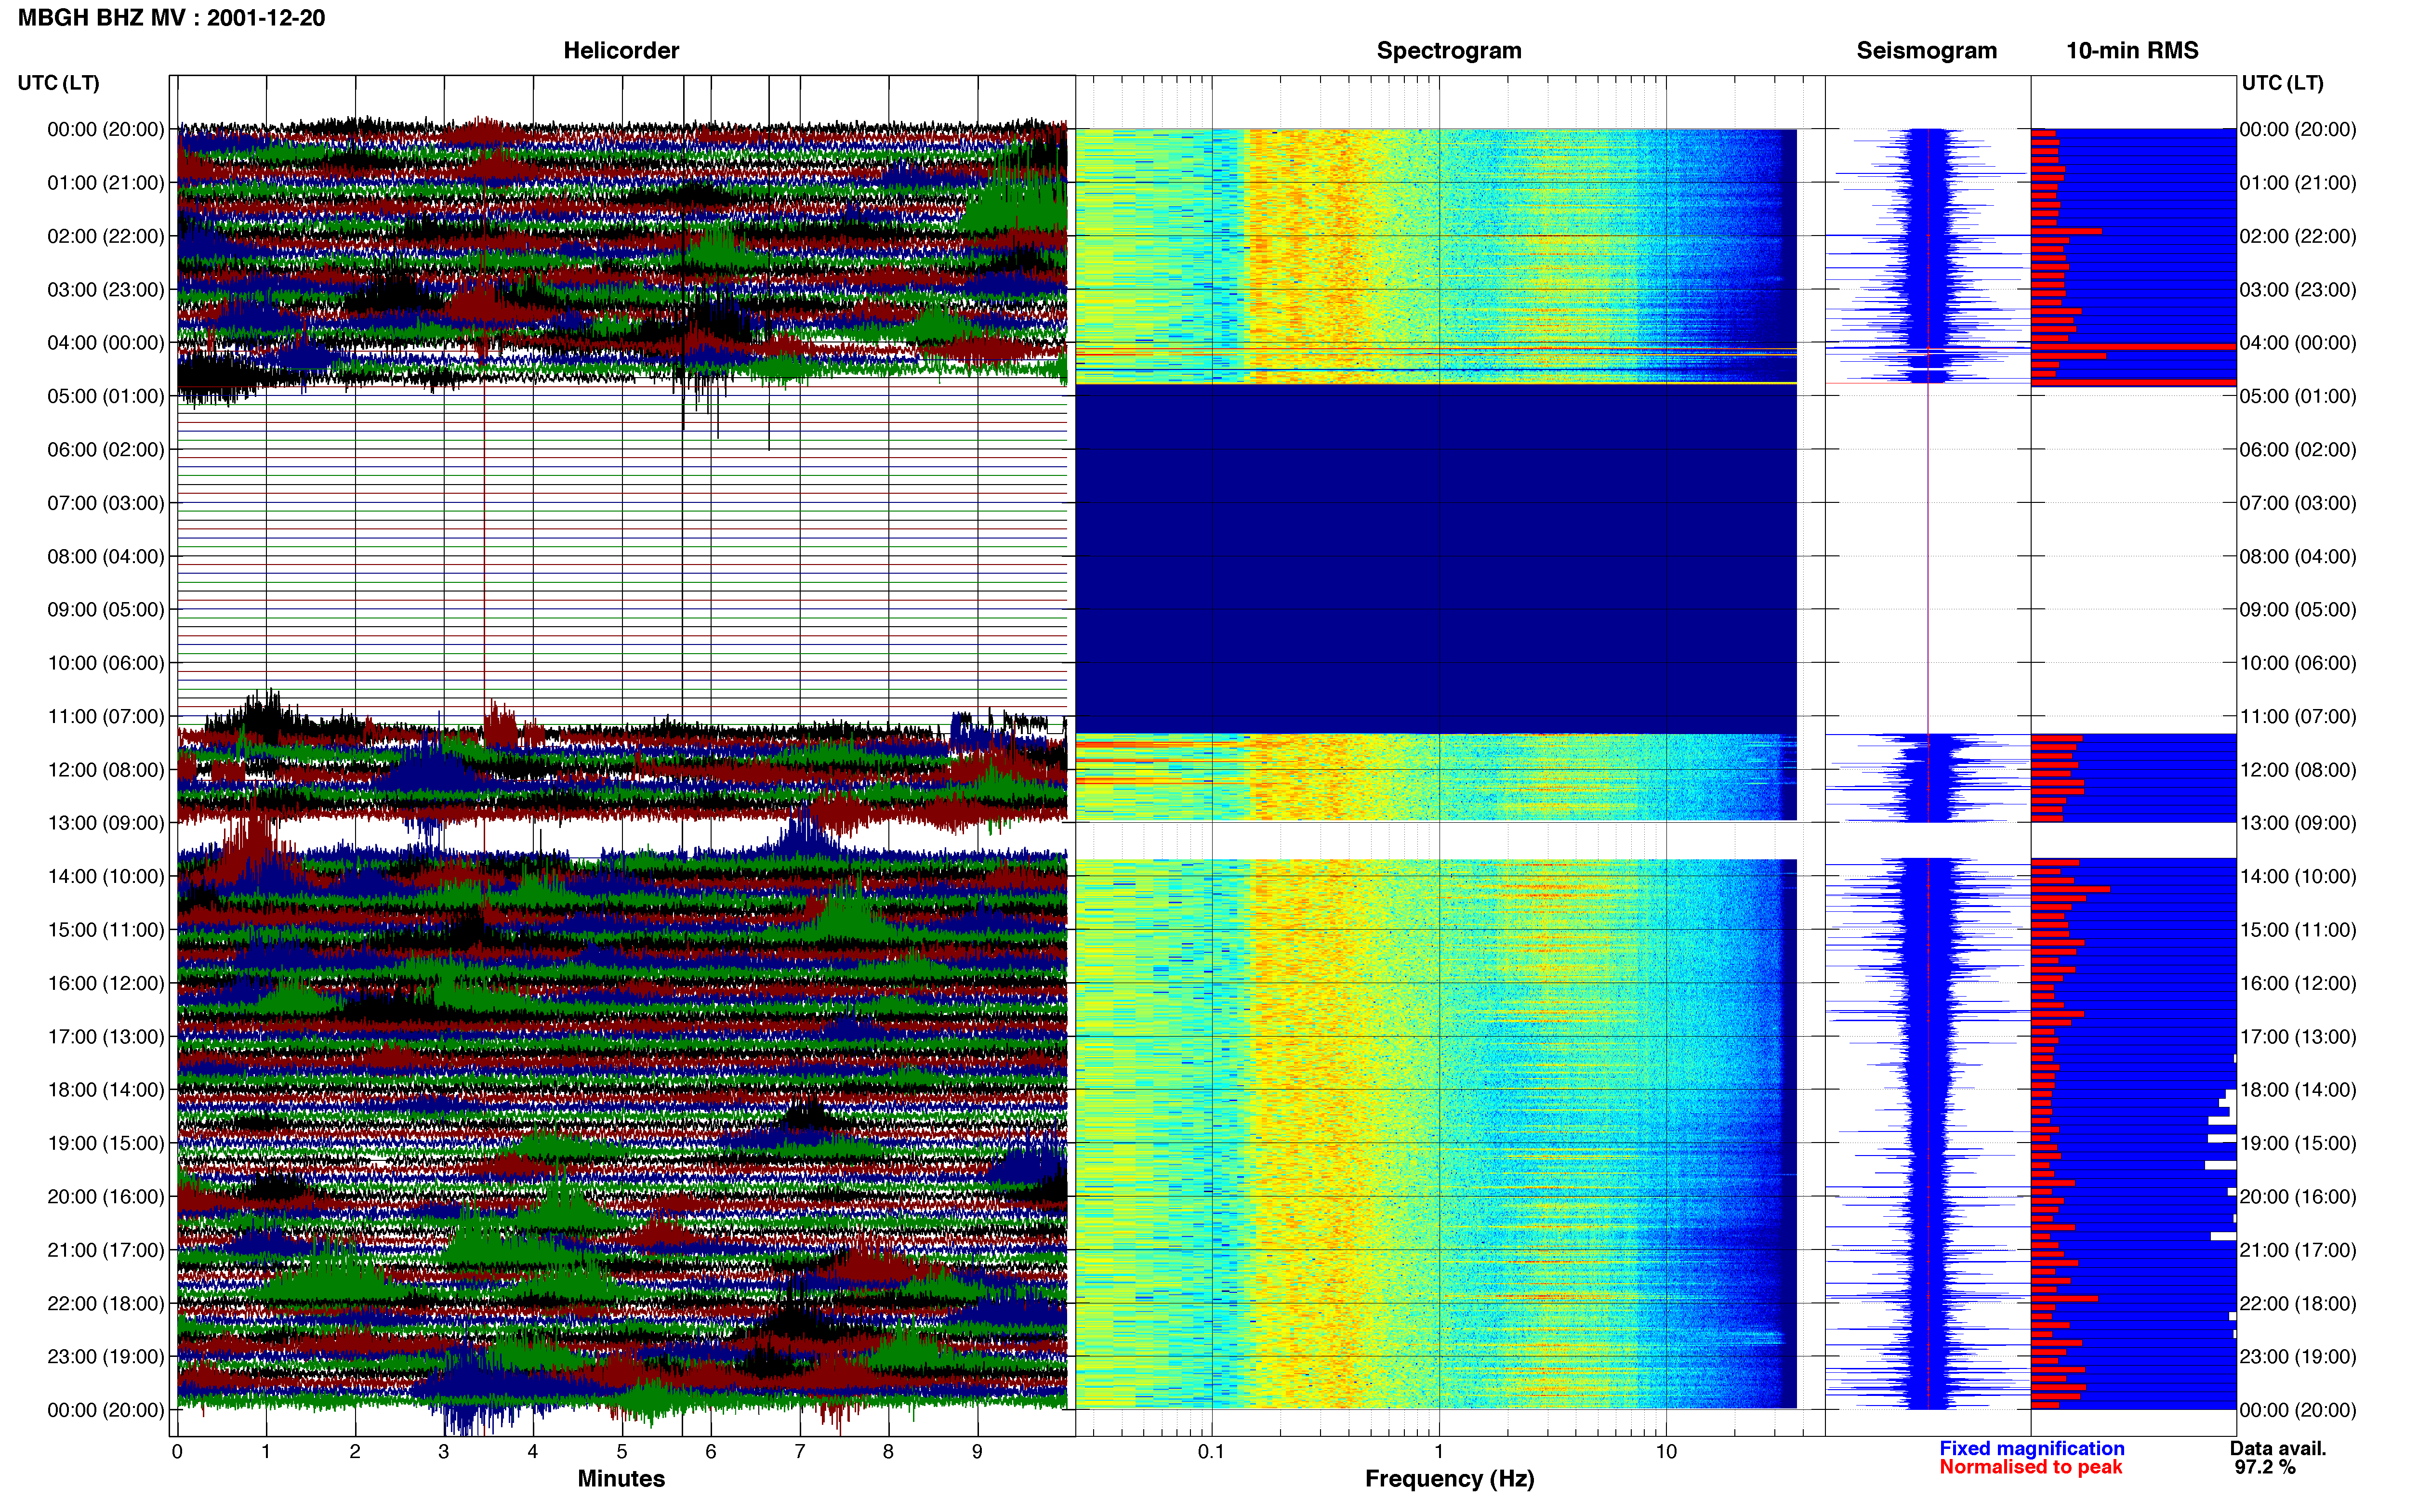The image size is (2418, 1512).
Task: Select the 'Seismogram' panel heading
Action: point(1926,50)
